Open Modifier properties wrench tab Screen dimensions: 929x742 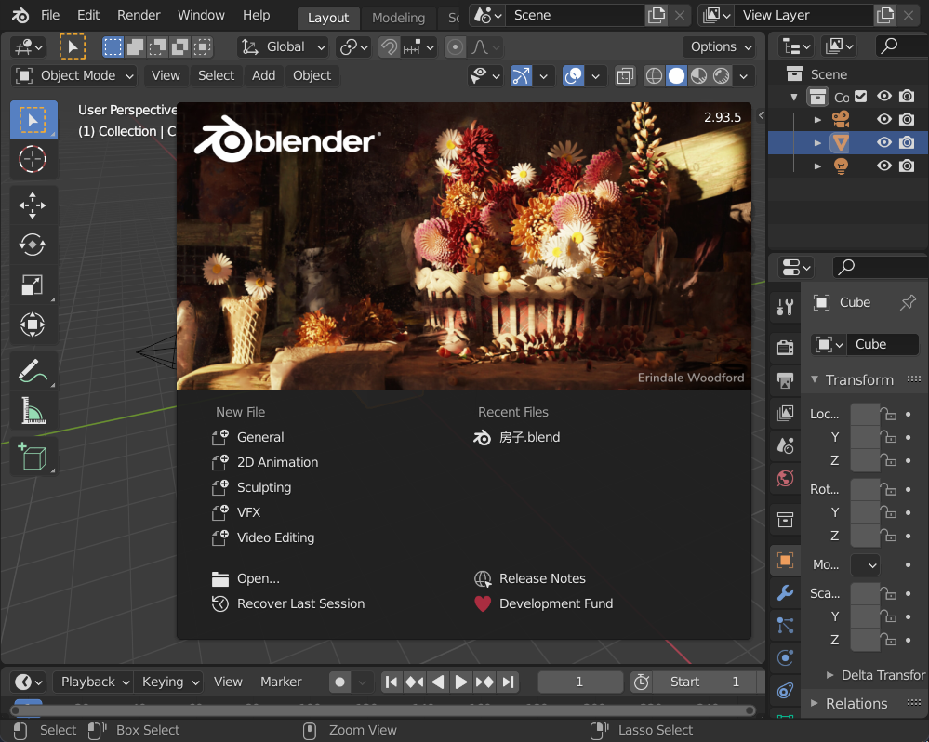point(786,593)
